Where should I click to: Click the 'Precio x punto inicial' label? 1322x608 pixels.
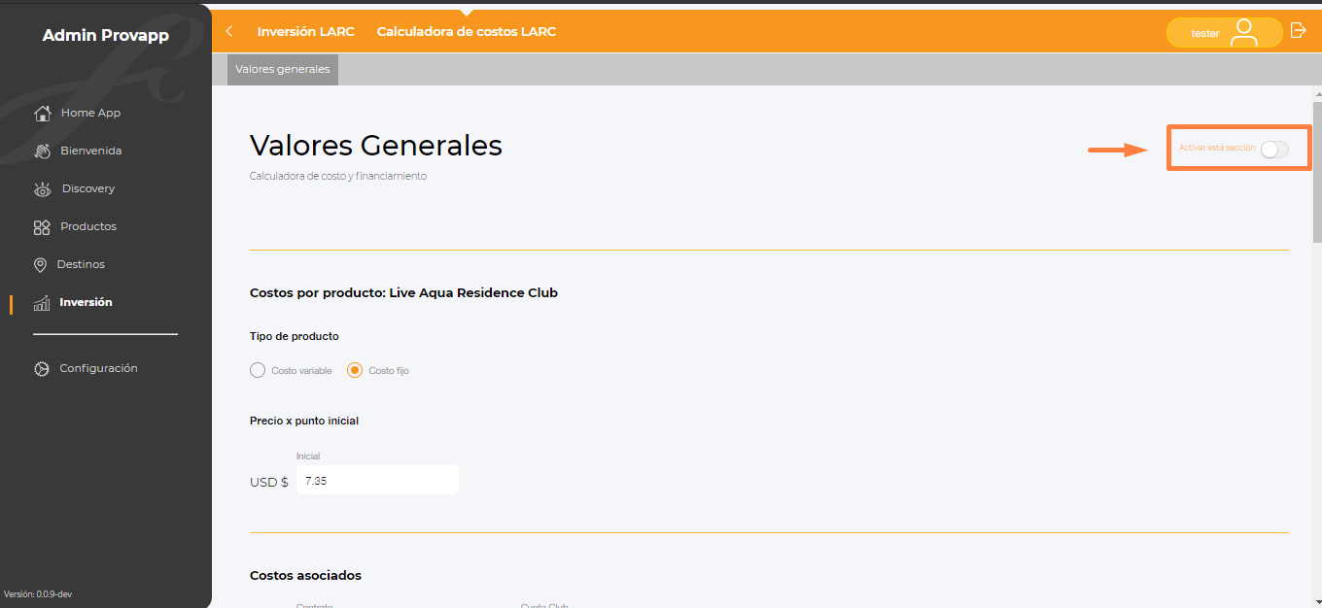pyautogui.click(x=304, y=421)
